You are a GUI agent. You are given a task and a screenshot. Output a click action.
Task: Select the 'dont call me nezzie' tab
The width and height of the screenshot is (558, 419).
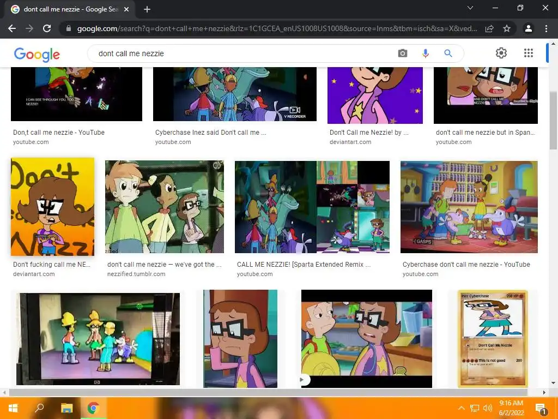70,10
